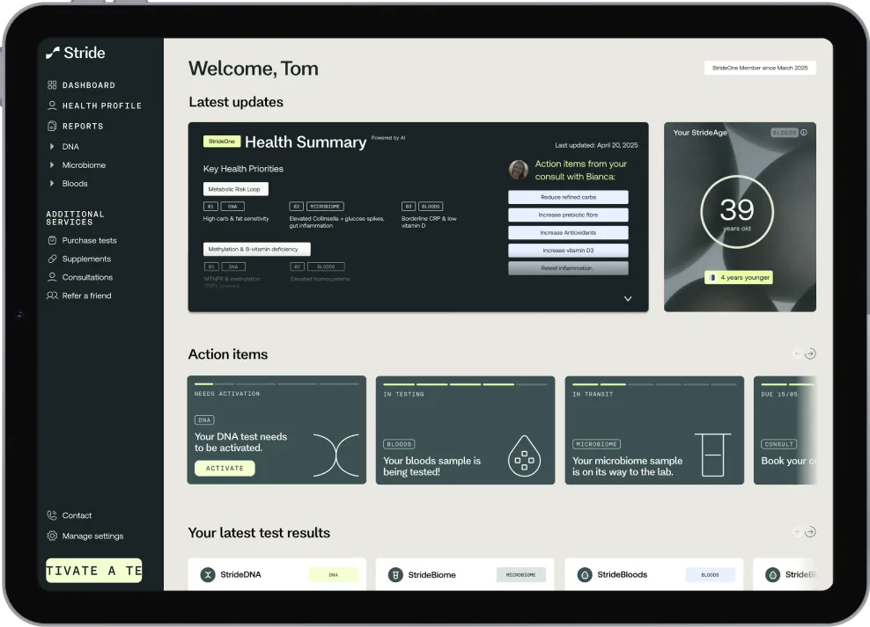Click Bianca's avatar photo
The height and width of the screenshot is (627, 870).
(519, 170)
